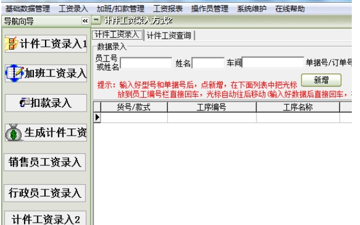Select the 计件工资录入 tab
360x225 pixels.
pos(117,35)
